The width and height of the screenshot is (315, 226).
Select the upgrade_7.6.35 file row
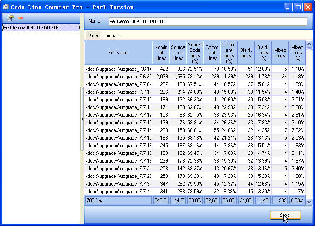[x=118, y=77]
